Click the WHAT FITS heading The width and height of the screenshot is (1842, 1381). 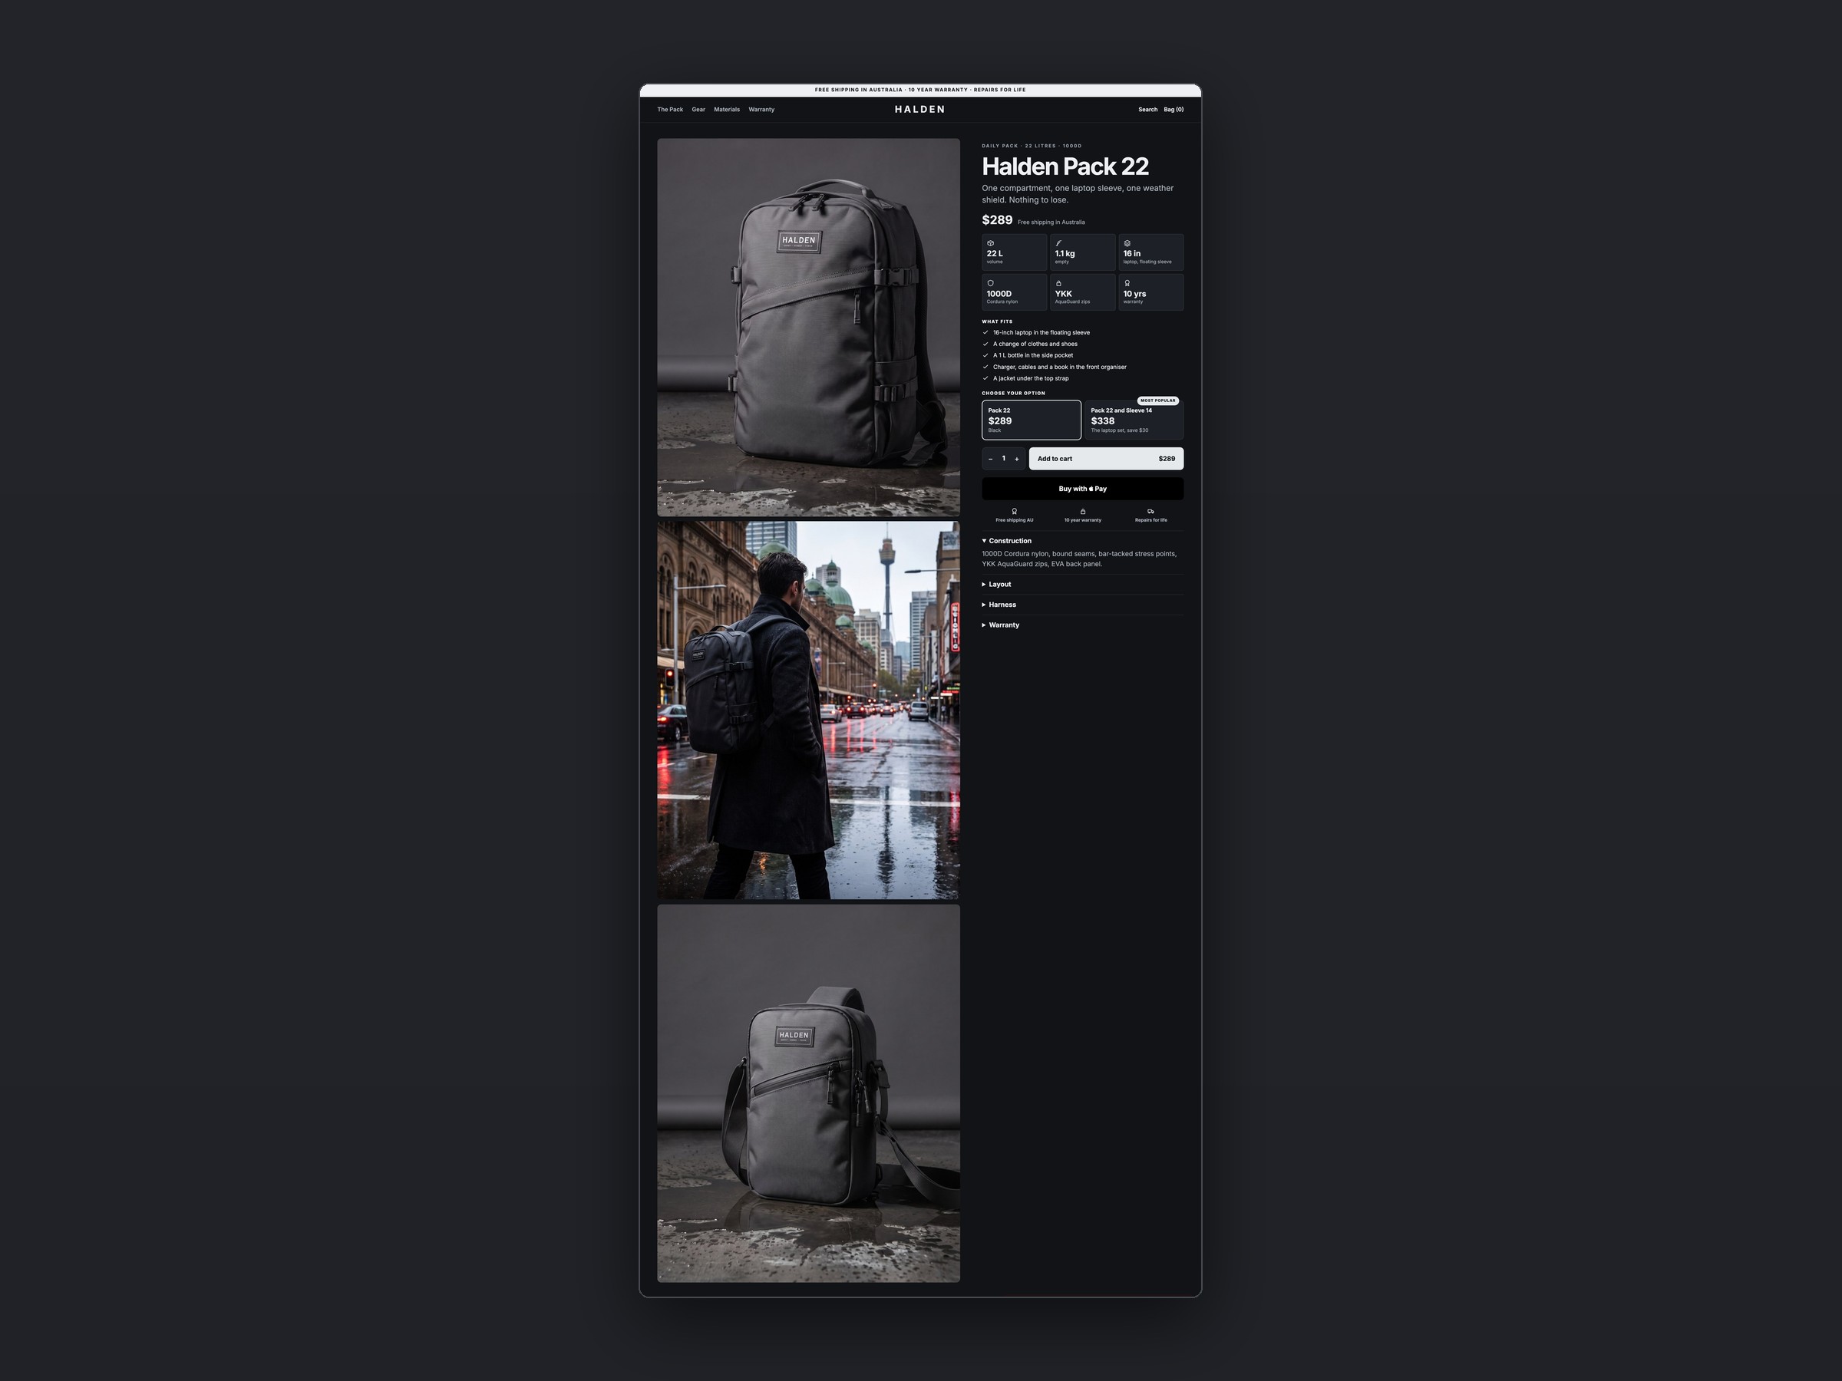click(997, 321)
